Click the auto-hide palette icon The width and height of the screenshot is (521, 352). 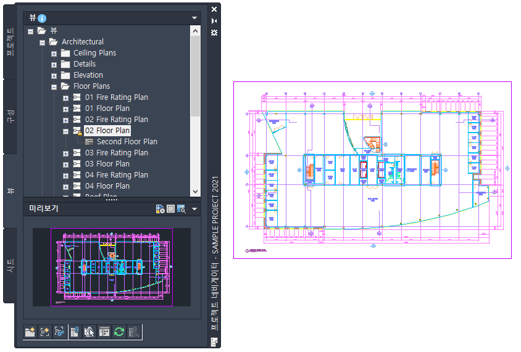pyautogui.click(x=214, y=21)
